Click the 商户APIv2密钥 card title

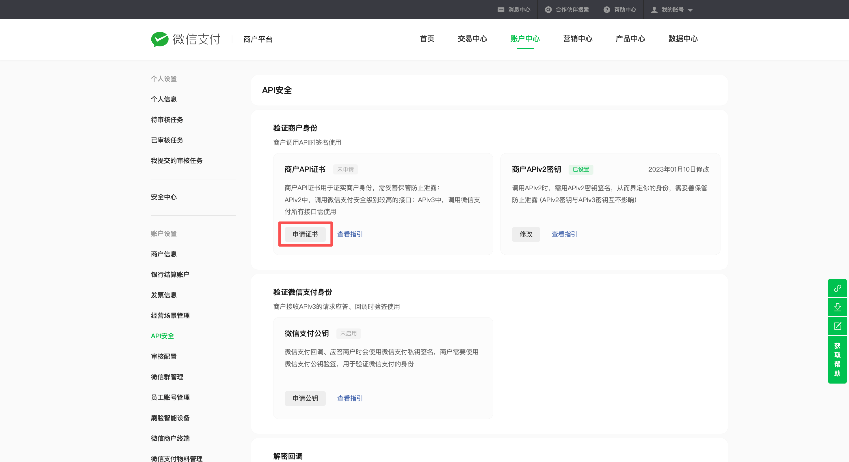[x=536, y=169]
